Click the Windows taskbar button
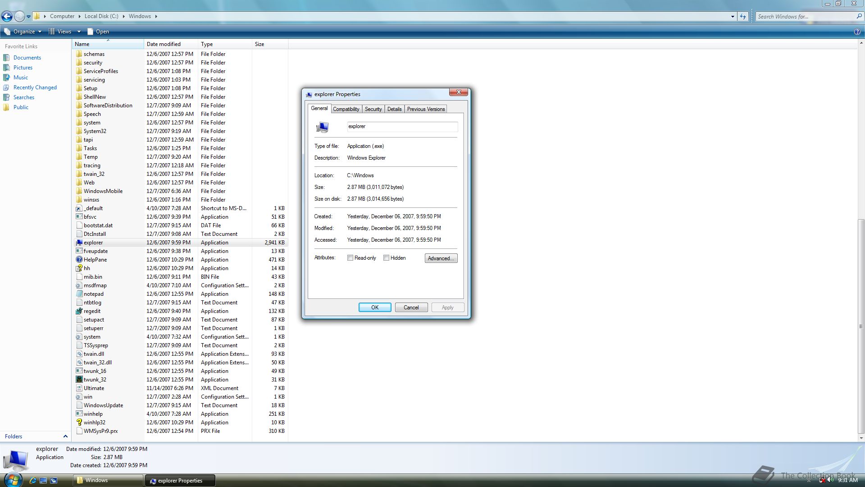The width and height of the screenshot is (865, 487). point(108,480)
